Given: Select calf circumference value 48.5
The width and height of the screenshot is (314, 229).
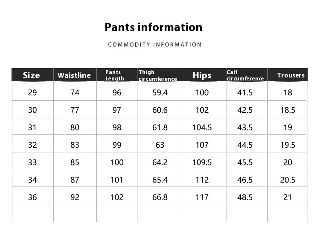Looking at the screenshot, I should [x=245, y=197].
